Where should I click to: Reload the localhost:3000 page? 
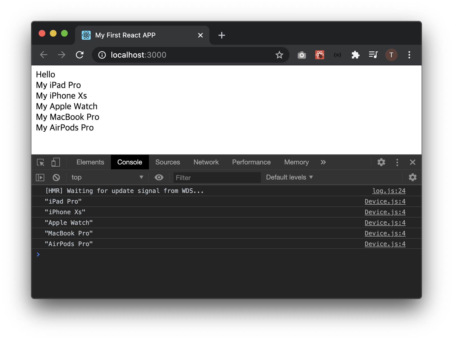click(80, 55)
